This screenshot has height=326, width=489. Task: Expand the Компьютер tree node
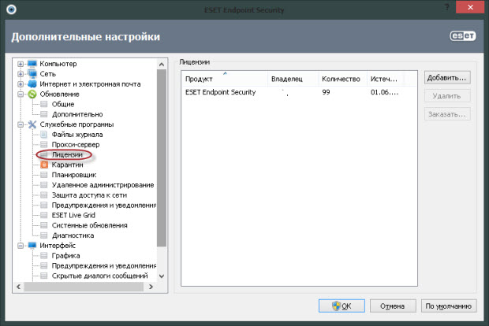click(21, 64)
